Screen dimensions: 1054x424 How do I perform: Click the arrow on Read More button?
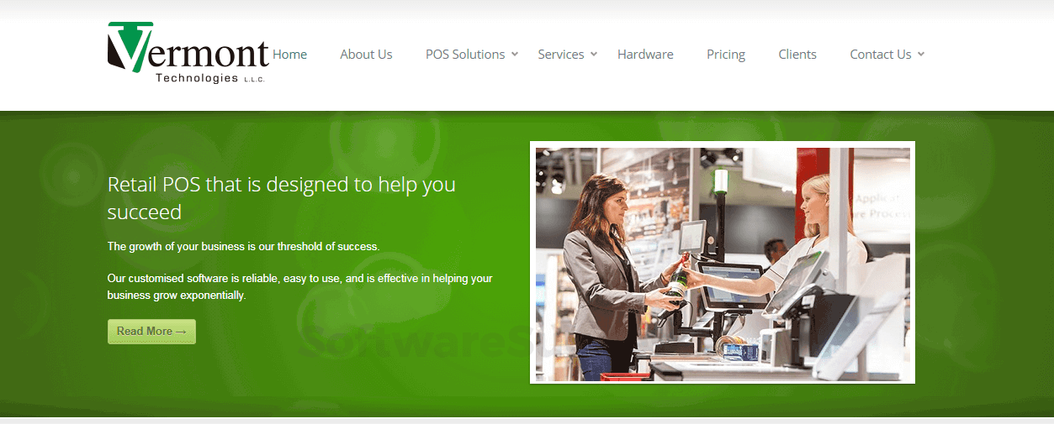pyautogui.click(x=181, y=332)
